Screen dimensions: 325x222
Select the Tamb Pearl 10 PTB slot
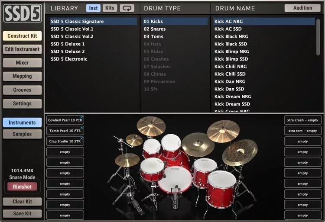tap(65, 131)
